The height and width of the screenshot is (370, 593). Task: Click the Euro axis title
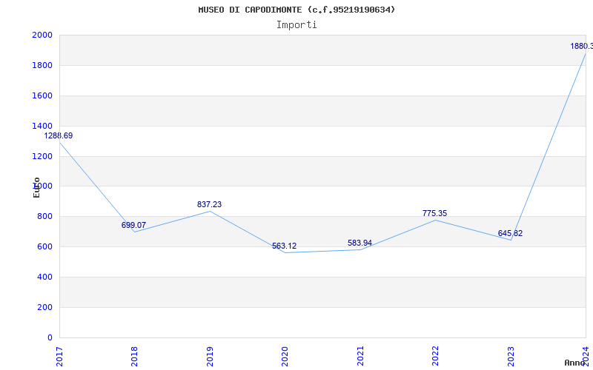tap(36, 187)
